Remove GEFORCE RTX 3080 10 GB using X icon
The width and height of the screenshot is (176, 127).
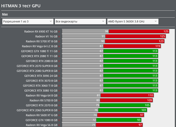click(59, 91)
